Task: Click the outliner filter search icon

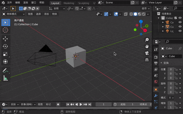Action: point(175,9)
